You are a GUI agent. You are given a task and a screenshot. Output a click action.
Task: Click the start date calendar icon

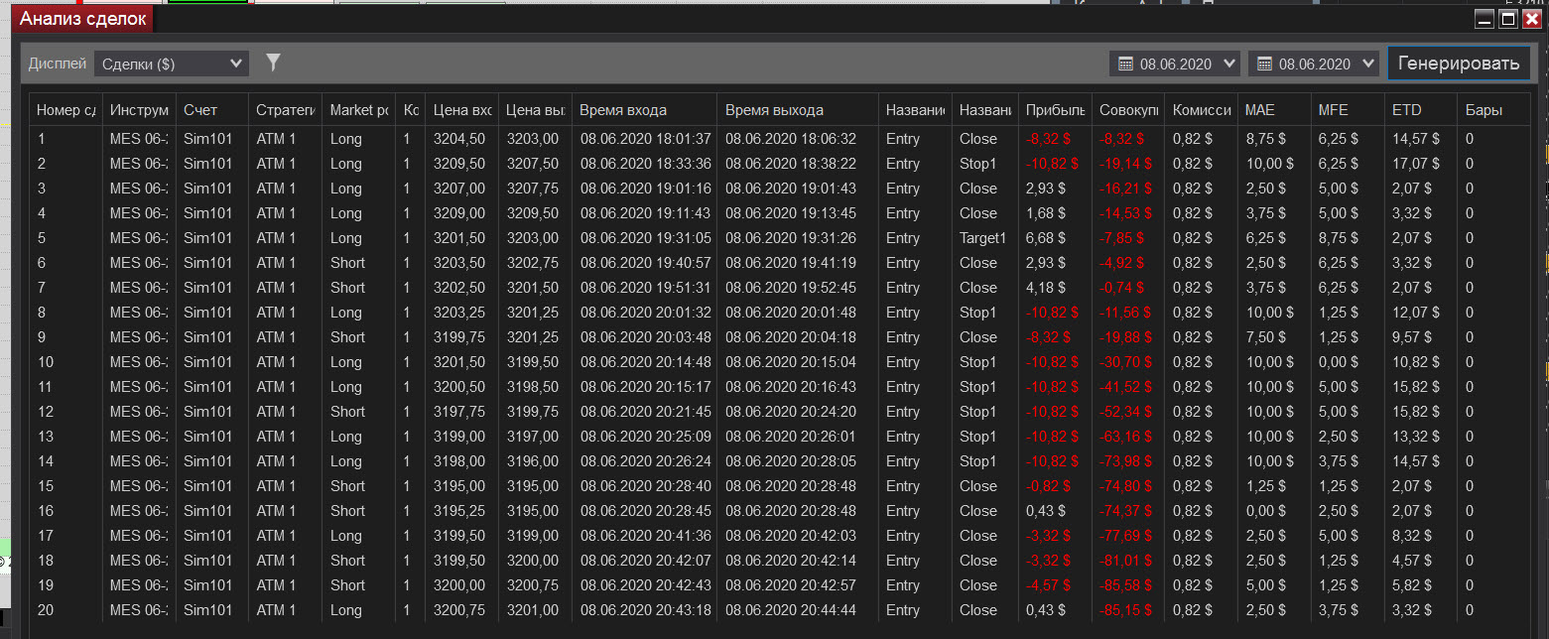(x=1125, y=64)
